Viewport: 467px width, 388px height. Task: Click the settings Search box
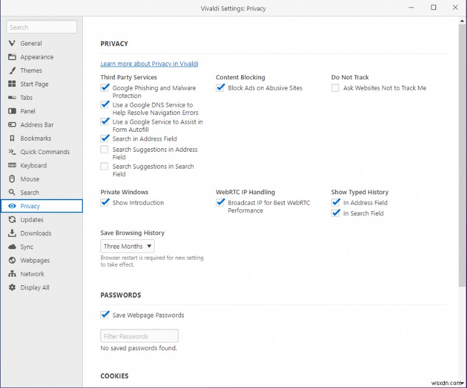pyautogui.click(x=41, y=27)
